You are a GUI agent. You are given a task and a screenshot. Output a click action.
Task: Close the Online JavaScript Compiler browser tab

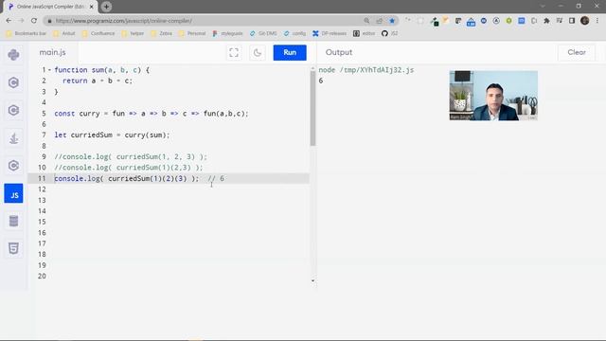tap(92, 7)
